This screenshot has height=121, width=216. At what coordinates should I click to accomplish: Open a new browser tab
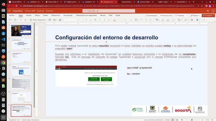point(193,2)
